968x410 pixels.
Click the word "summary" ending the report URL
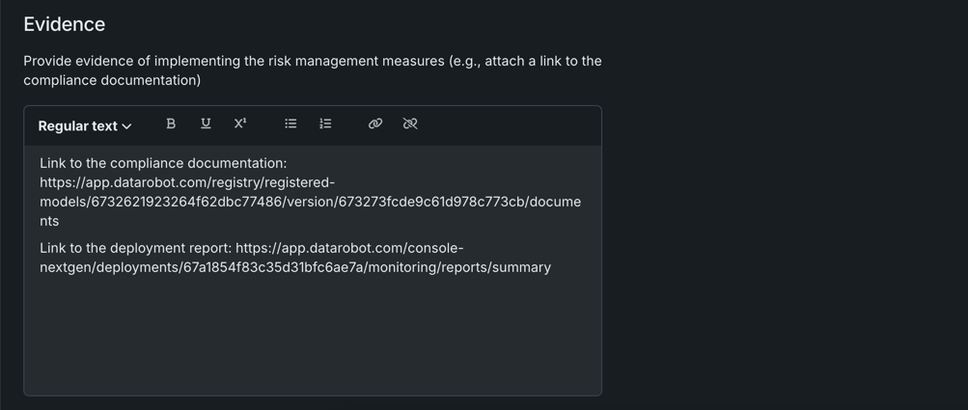click(521, 267)
